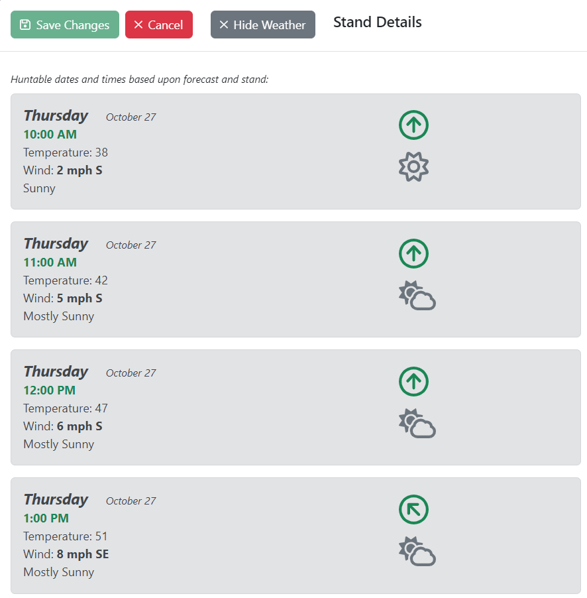
Task: Click the sunny weather icon for 10:00 AM
Action: [x=413, y=166]
